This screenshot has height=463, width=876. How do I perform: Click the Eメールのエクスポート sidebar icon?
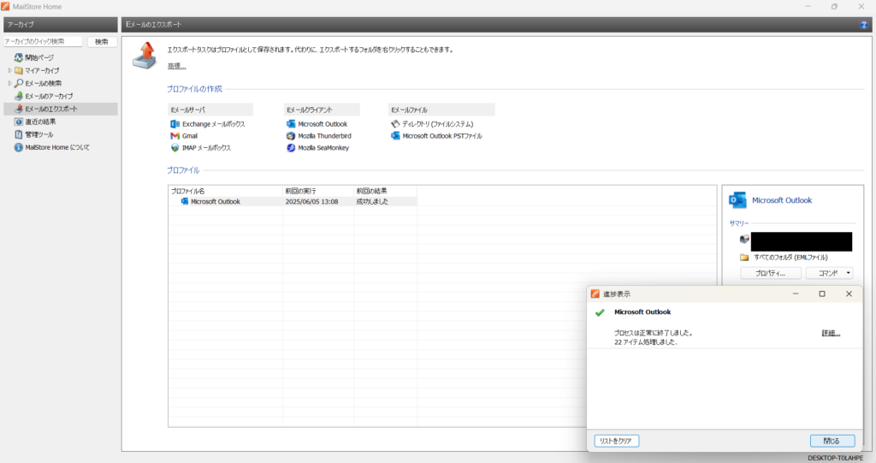coord(19,109)
